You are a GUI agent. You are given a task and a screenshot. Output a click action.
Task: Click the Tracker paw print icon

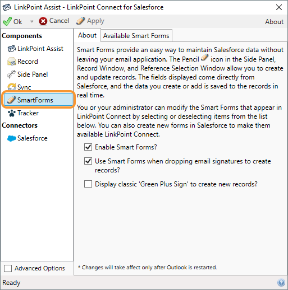coord(12,113)
